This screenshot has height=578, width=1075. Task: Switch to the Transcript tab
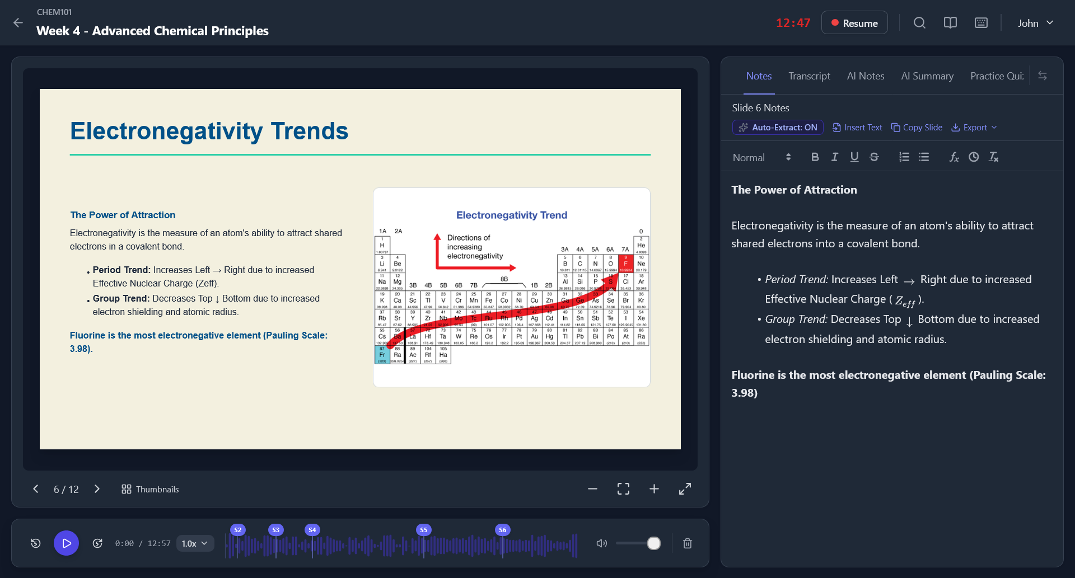(809, 76)
